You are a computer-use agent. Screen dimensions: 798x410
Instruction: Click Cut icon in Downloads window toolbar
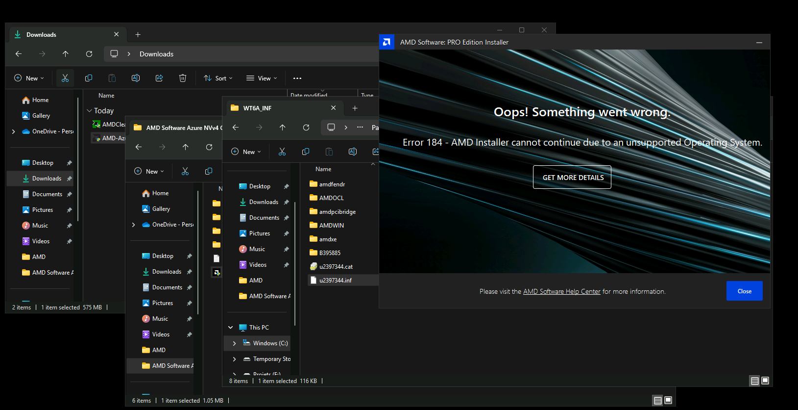pos(65,78)
